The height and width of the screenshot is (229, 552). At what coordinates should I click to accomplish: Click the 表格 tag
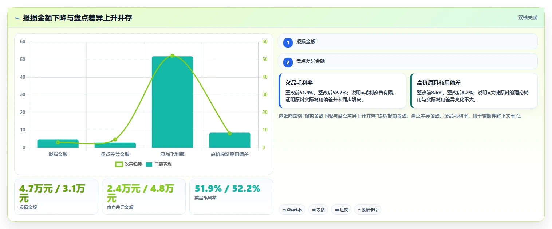[318, 210]
